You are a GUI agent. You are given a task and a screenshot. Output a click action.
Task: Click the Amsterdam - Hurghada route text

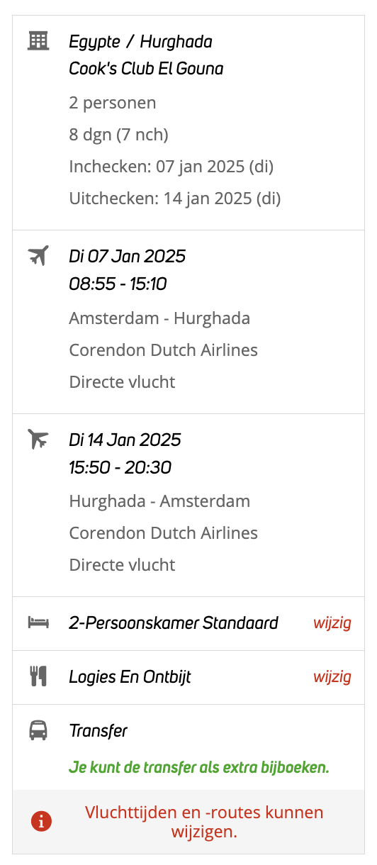159,318
